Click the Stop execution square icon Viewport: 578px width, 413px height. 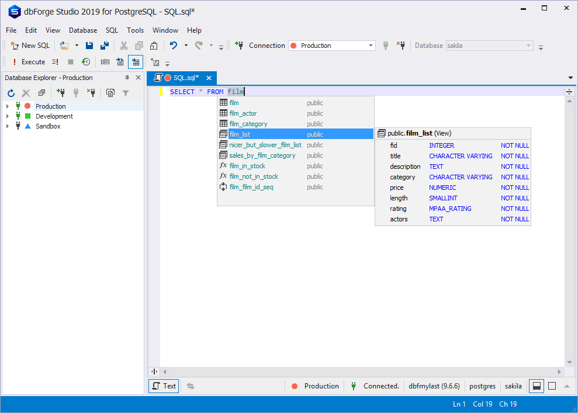pyautogui.click(x=71, y=62)
